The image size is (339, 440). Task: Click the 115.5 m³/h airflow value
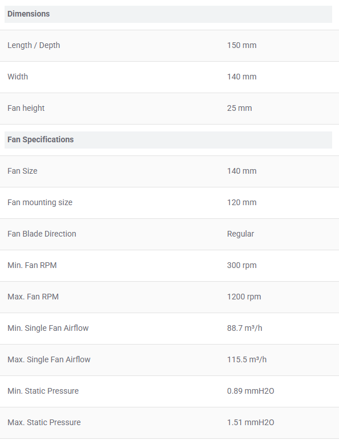click(x=247, y=359)
